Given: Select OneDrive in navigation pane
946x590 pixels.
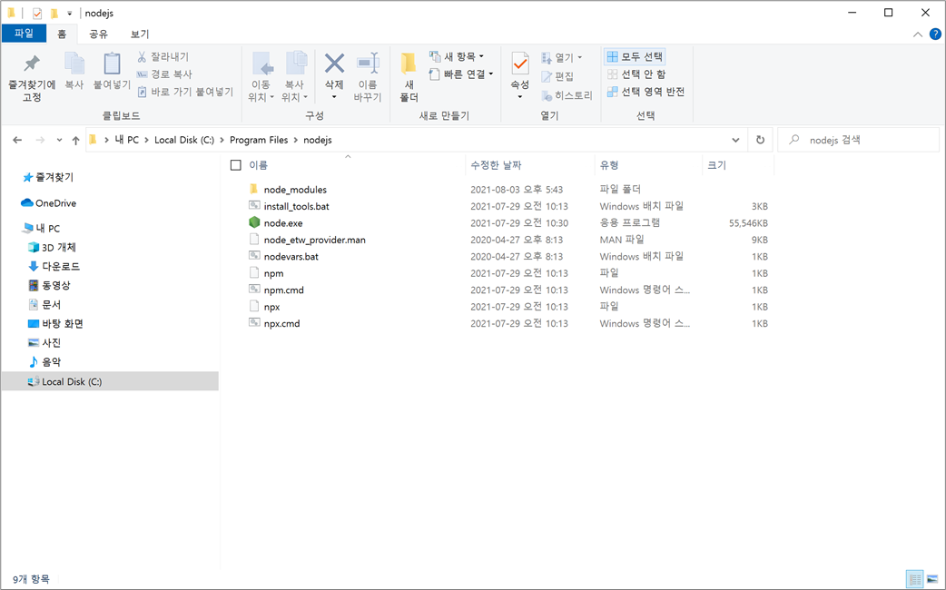Looking at the screenshot, I should (x=49, y=203).
